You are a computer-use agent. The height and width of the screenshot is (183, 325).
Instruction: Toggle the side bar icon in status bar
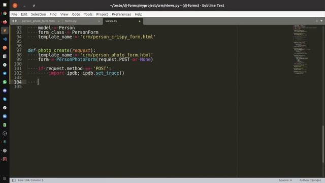point(14,180)
